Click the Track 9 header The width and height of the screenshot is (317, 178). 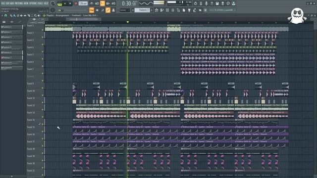[35, 86]
